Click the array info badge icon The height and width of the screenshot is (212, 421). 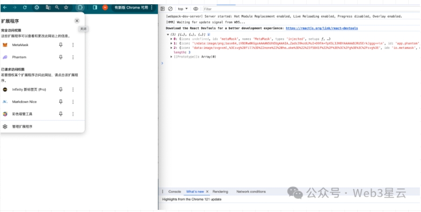pyautogui.click(x=208, y=34)
